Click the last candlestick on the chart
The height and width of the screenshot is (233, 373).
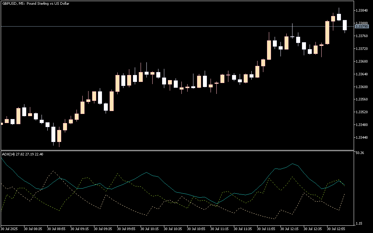[345, 25]
